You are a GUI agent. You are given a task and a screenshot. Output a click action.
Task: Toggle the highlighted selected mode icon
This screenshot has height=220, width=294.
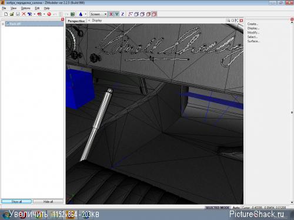tap(155, 14)
